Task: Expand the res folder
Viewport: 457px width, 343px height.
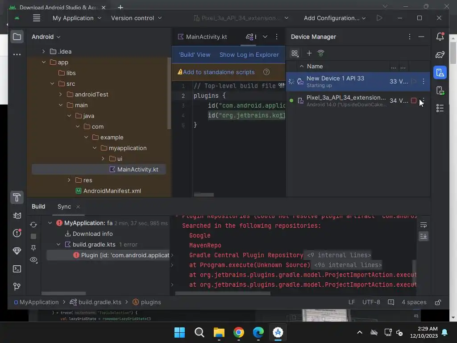Action: [x=69, y=180]
